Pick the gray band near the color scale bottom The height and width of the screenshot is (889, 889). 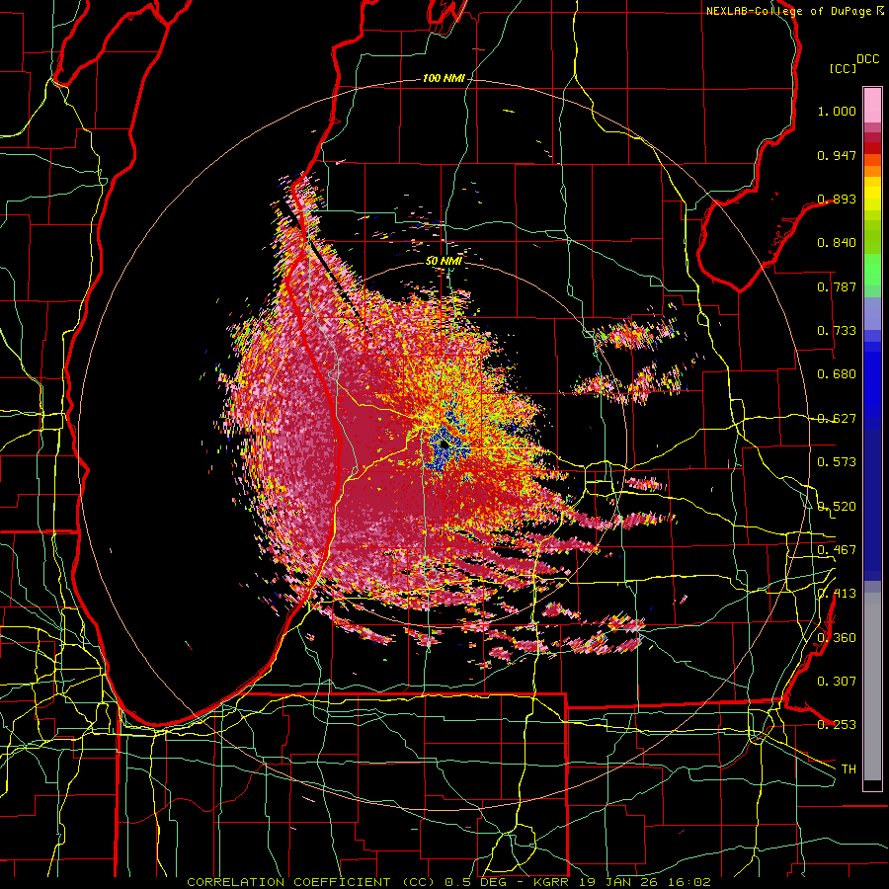pos(872,687)
